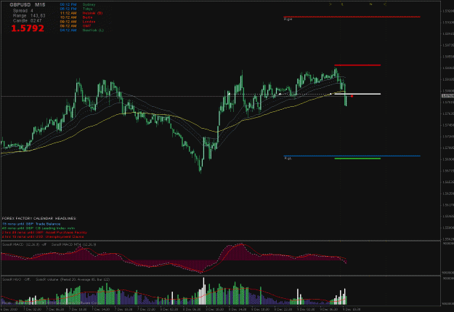454x312 pixels.
Task: Click the large red 1.5792 price
Action: (28, 28)
